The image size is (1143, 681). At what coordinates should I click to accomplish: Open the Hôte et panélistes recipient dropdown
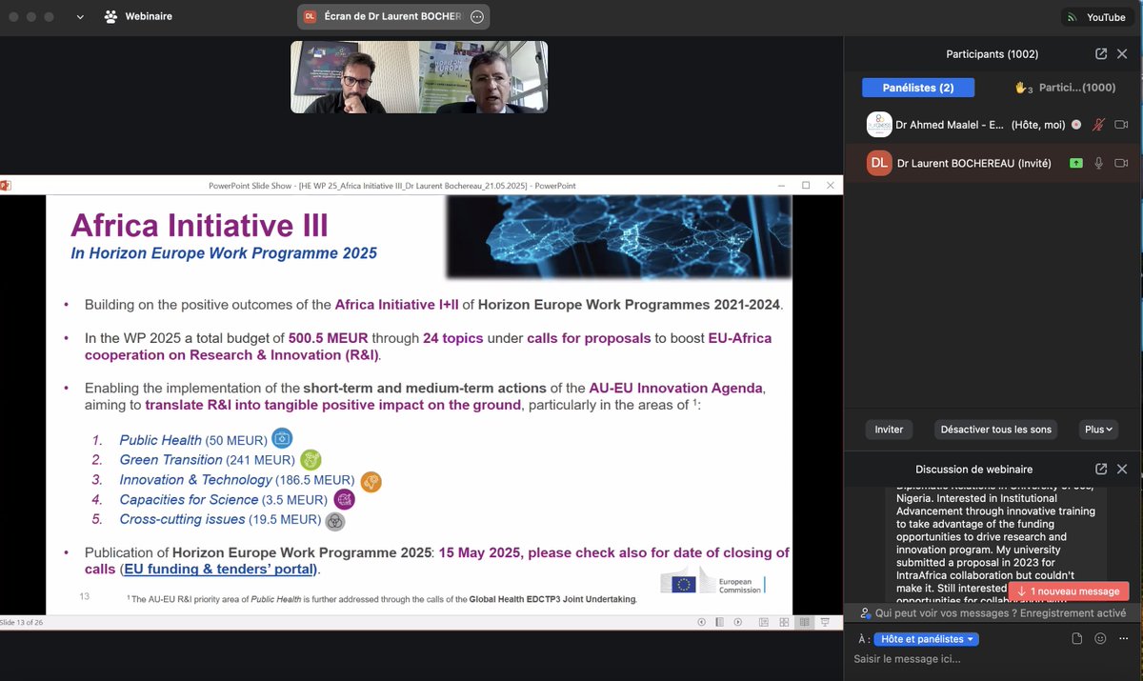pyautogui.click(x=929, y=639)
